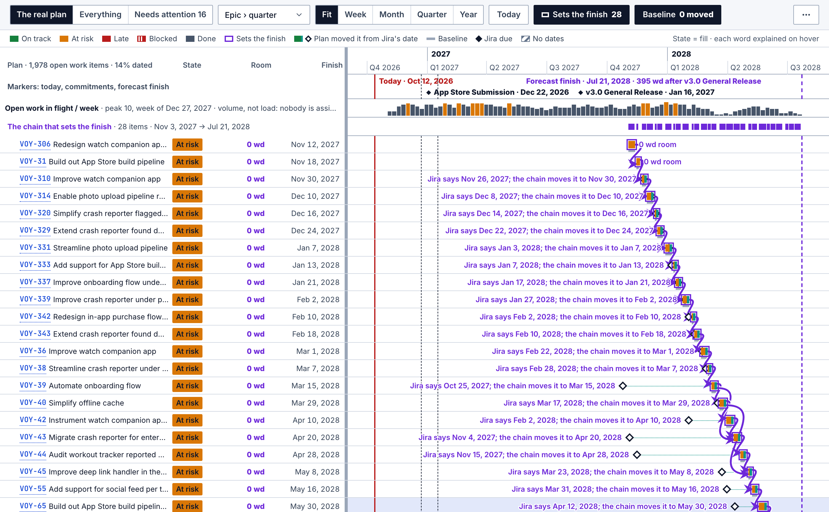Switch to the Everything view
829x512 pixels.
click(x=100, y=14)
